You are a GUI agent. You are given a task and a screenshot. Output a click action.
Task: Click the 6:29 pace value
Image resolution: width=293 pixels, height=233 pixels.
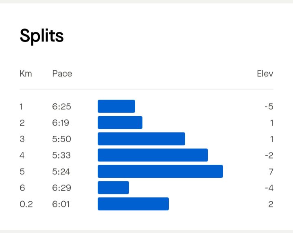click(61, 188)
